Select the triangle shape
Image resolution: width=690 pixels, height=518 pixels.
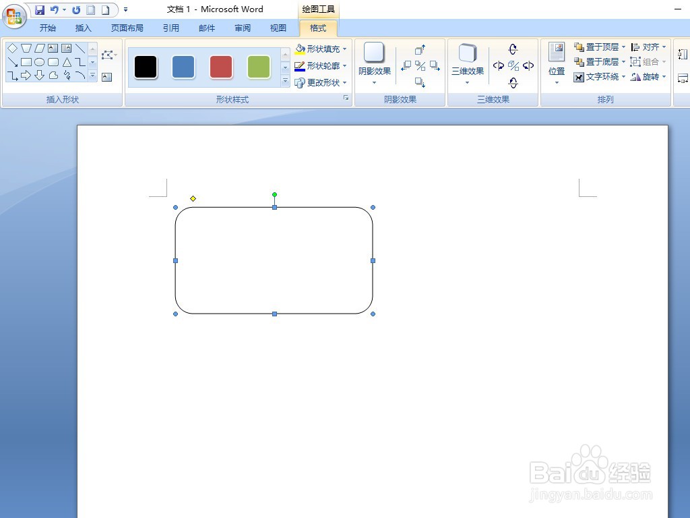(x=67, y=61)
